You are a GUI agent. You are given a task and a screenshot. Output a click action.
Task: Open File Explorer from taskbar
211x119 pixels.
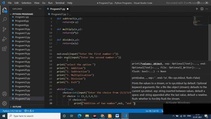coord(87,116)
